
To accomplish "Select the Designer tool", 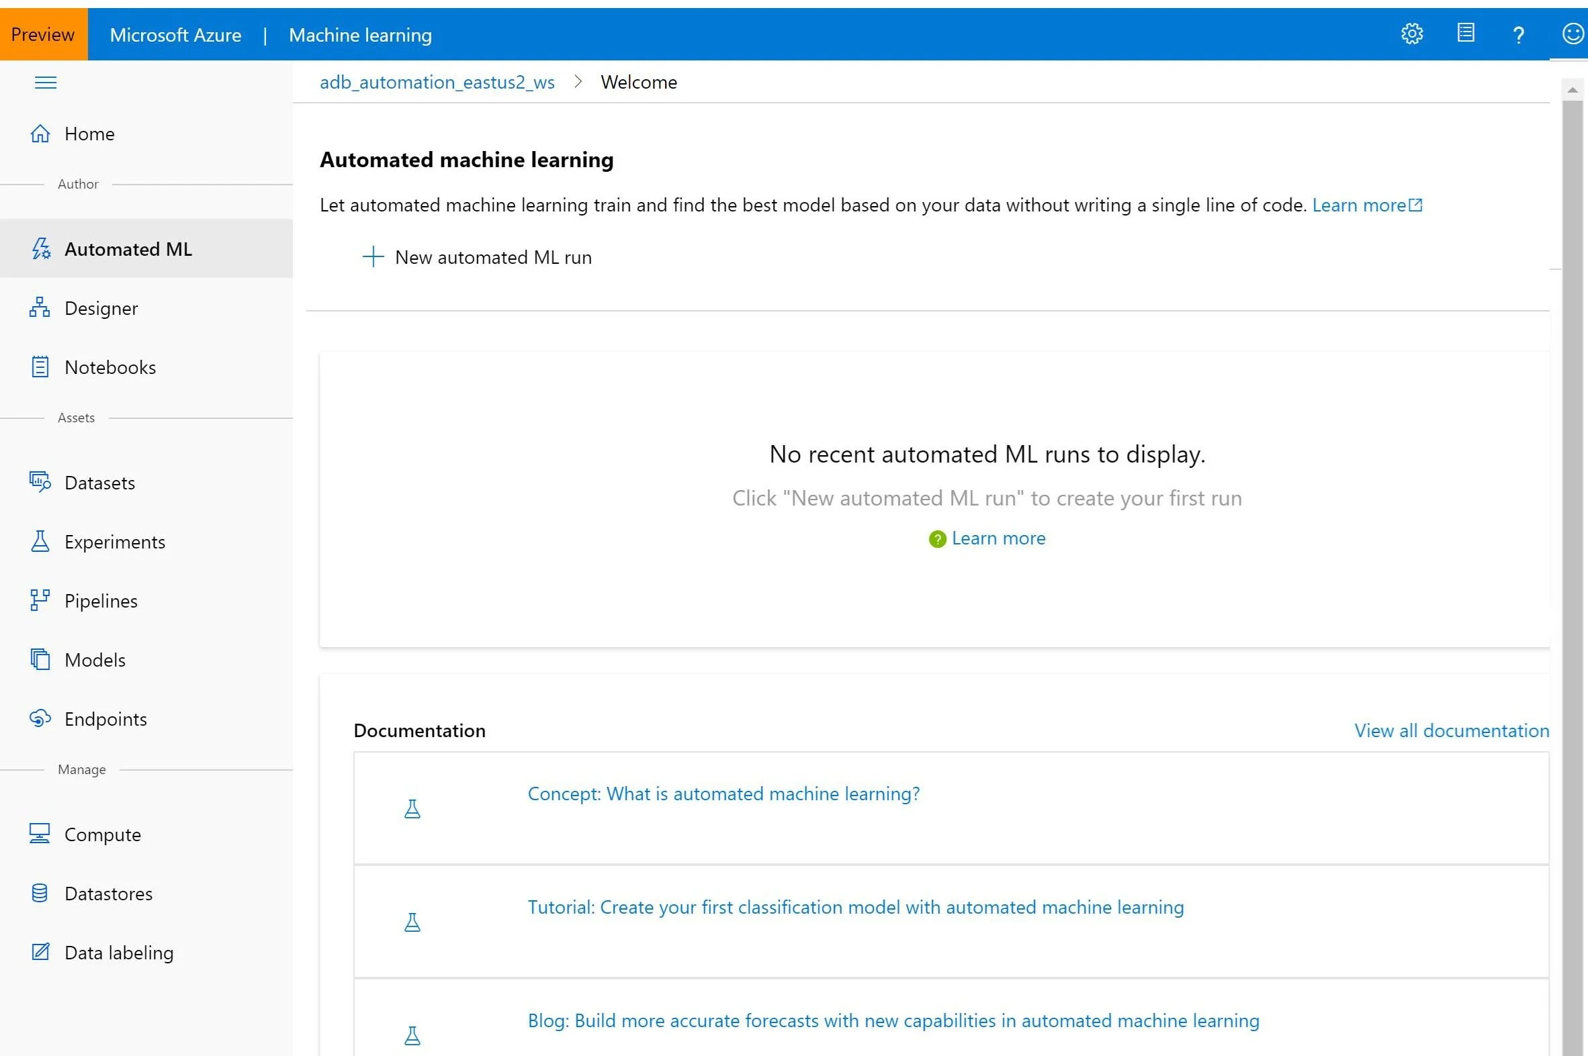I will (x=101, y=307).
